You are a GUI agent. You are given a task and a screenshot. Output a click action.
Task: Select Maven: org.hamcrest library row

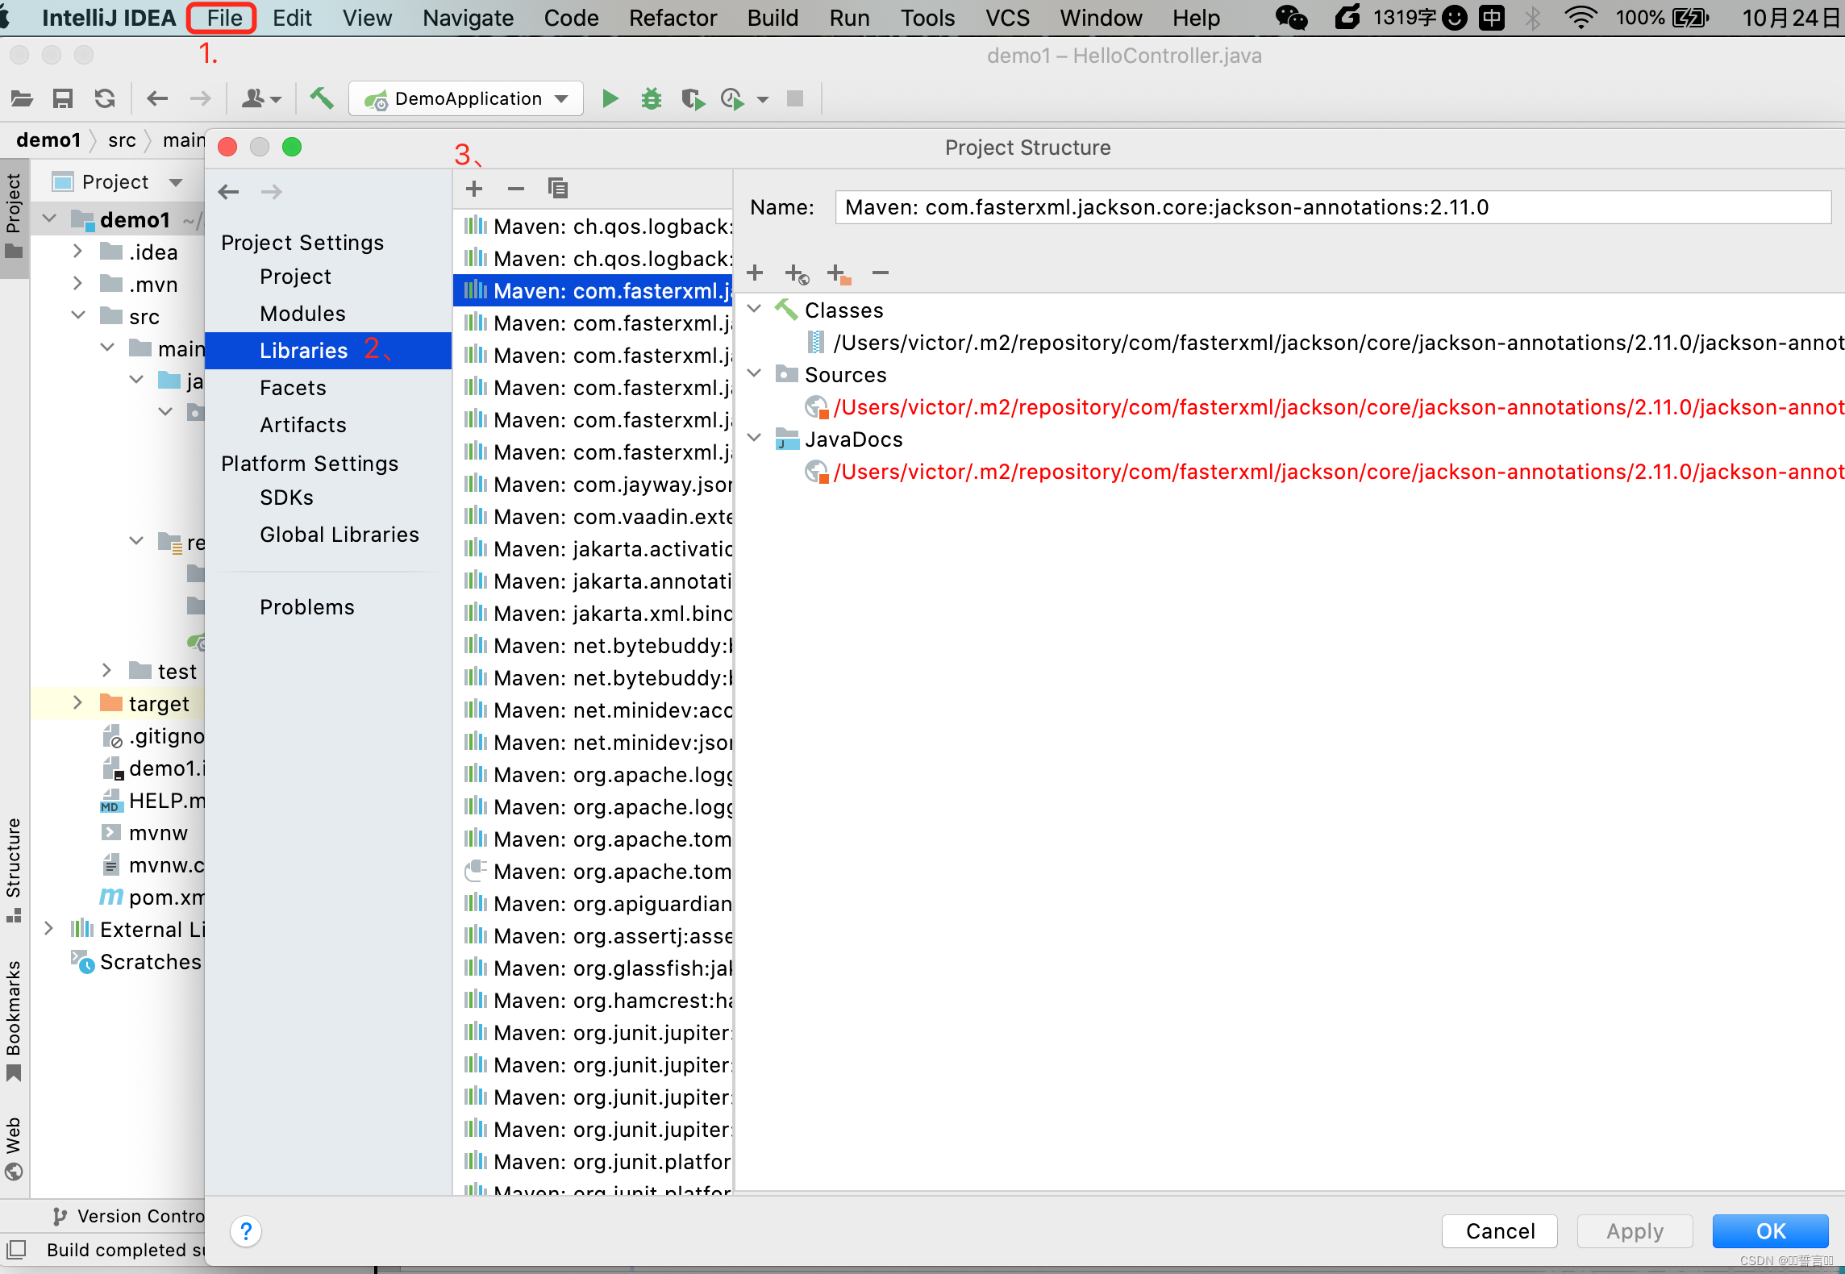(593, 1001)
